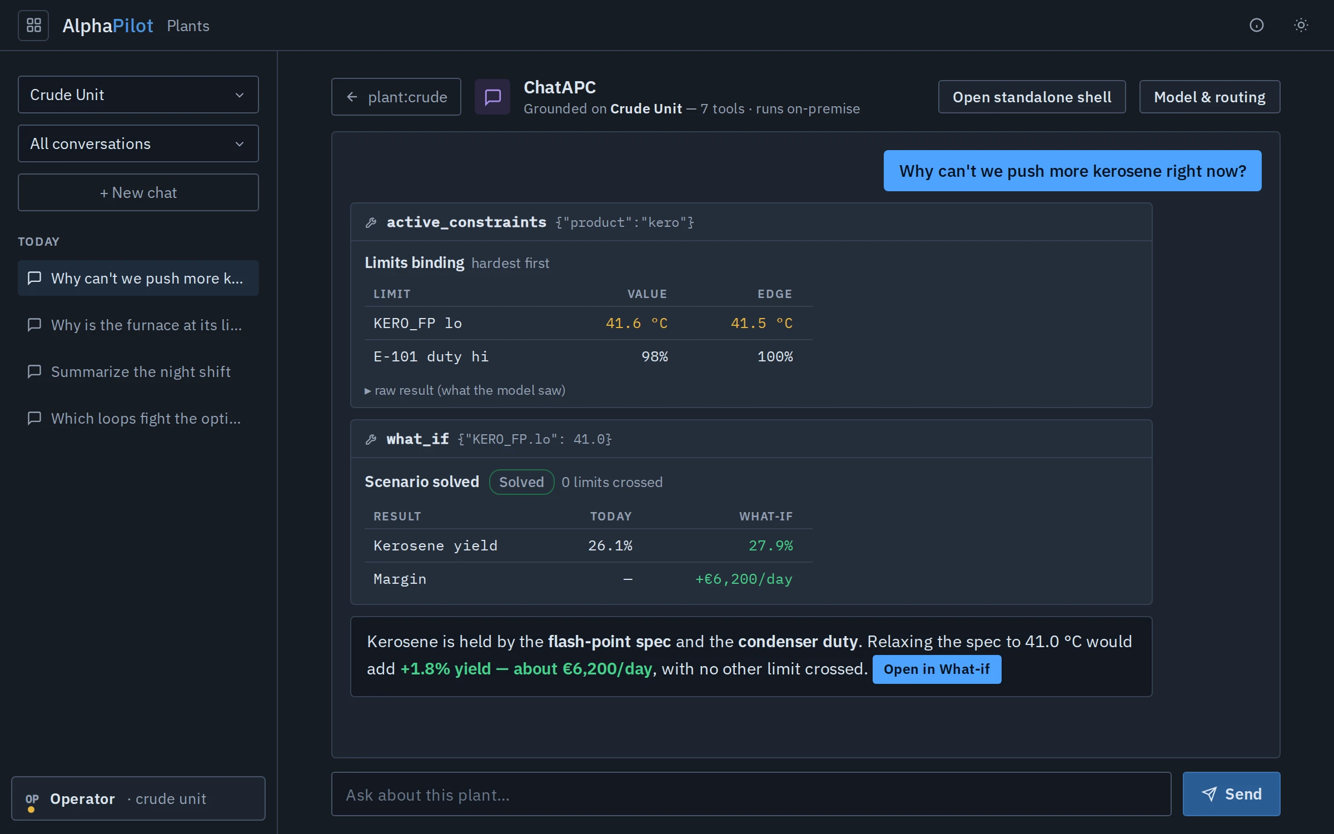Click the KERO_FP lo limit row
Image resolution: width=1334 pixels, height=834 pixels.
[588, 323]
